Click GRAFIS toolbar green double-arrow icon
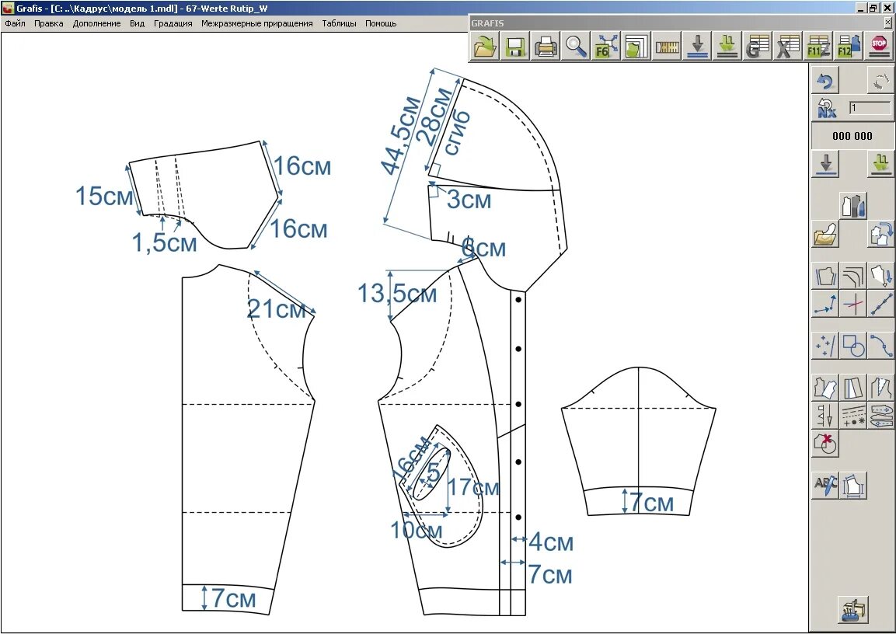 click(x=727, y=46)
